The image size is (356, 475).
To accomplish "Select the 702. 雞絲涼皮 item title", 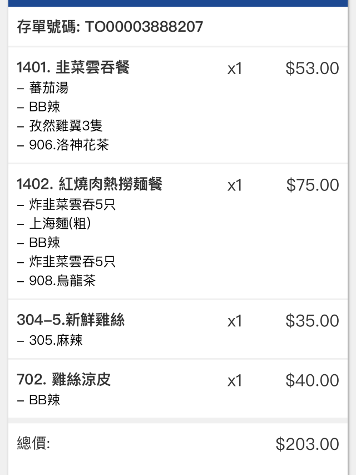I will point(64,380).
